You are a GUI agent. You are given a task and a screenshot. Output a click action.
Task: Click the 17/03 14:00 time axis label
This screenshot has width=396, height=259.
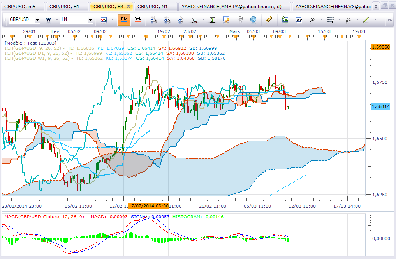pyautogui.click(x=347, y=206)
